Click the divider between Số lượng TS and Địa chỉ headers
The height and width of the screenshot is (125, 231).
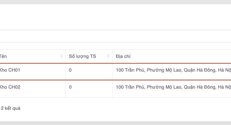tap(112, 56)
